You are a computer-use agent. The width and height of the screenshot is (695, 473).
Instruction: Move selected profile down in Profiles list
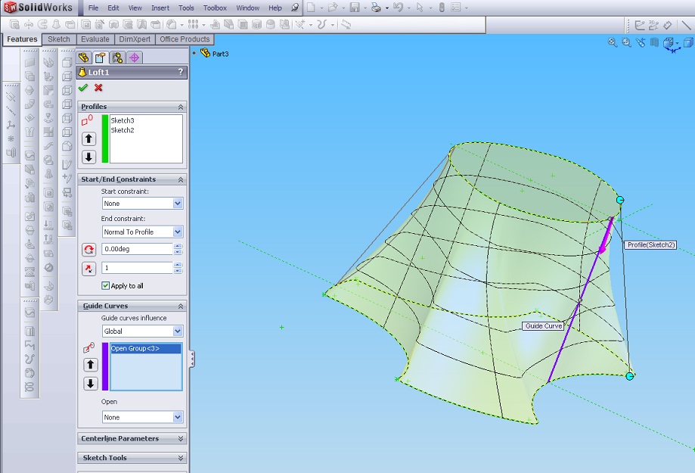pyautogui.click(x=88, y=157)
